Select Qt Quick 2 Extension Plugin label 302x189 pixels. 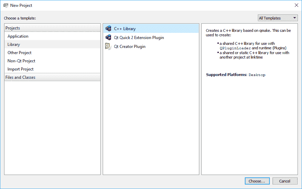139,38
